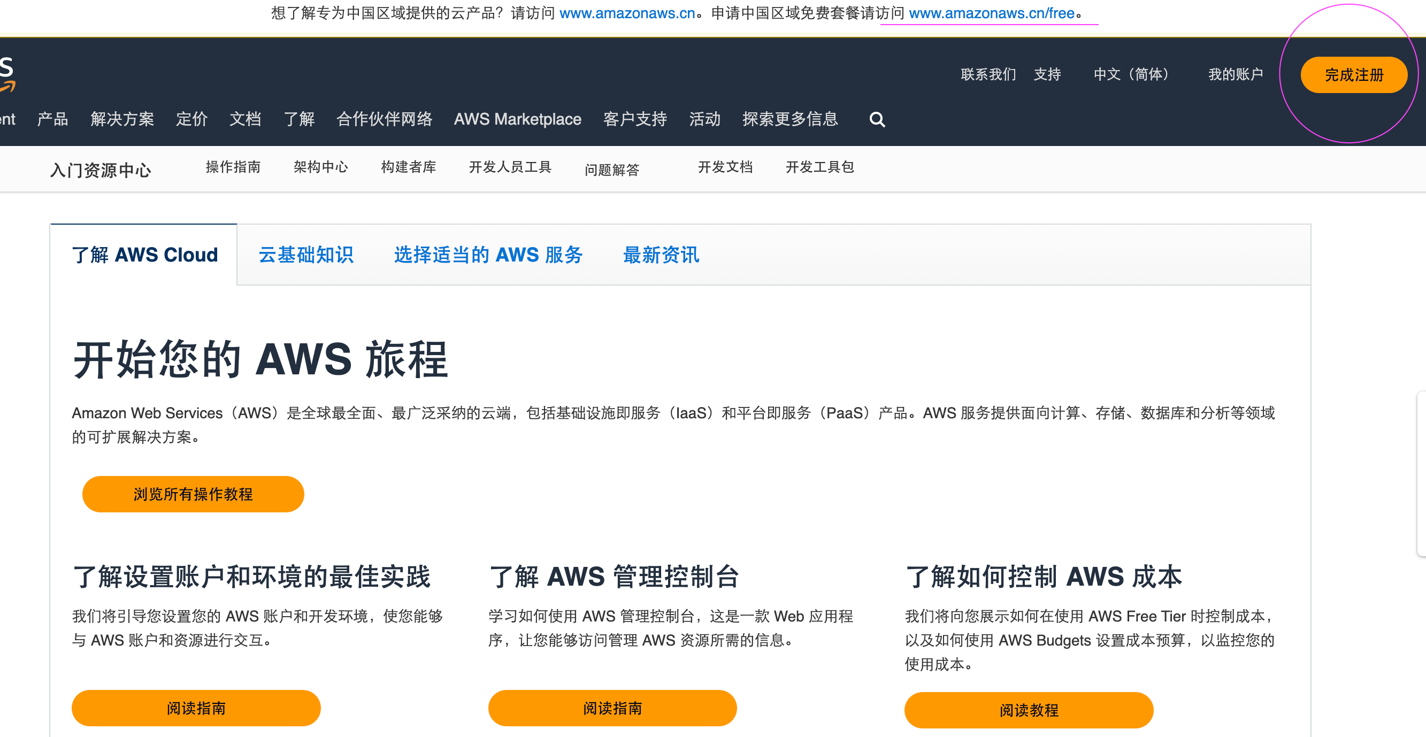Click the 完成注册 button
1426x737 pixels.
click(1353, 75)
